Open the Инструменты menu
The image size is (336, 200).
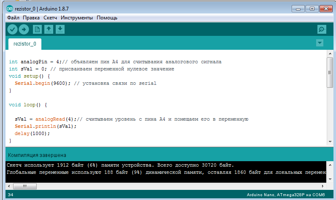coord(77,18)
